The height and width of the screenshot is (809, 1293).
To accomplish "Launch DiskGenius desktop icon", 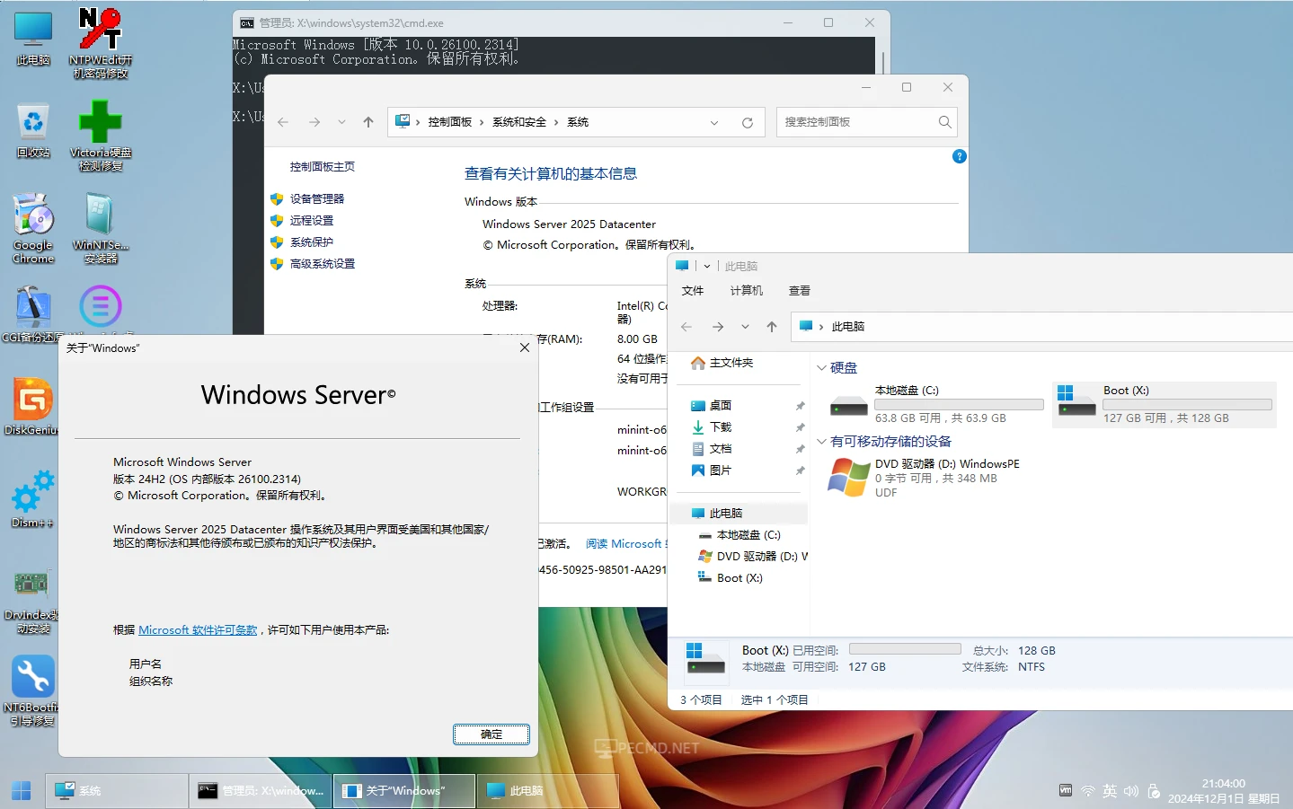I will point(33,407).
